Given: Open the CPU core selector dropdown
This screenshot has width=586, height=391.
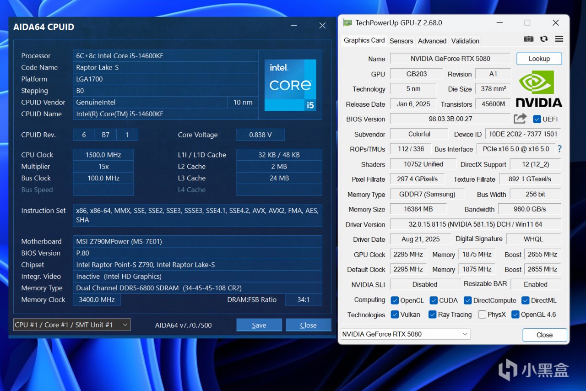Looking at the screenshot, I should [72, 325].
